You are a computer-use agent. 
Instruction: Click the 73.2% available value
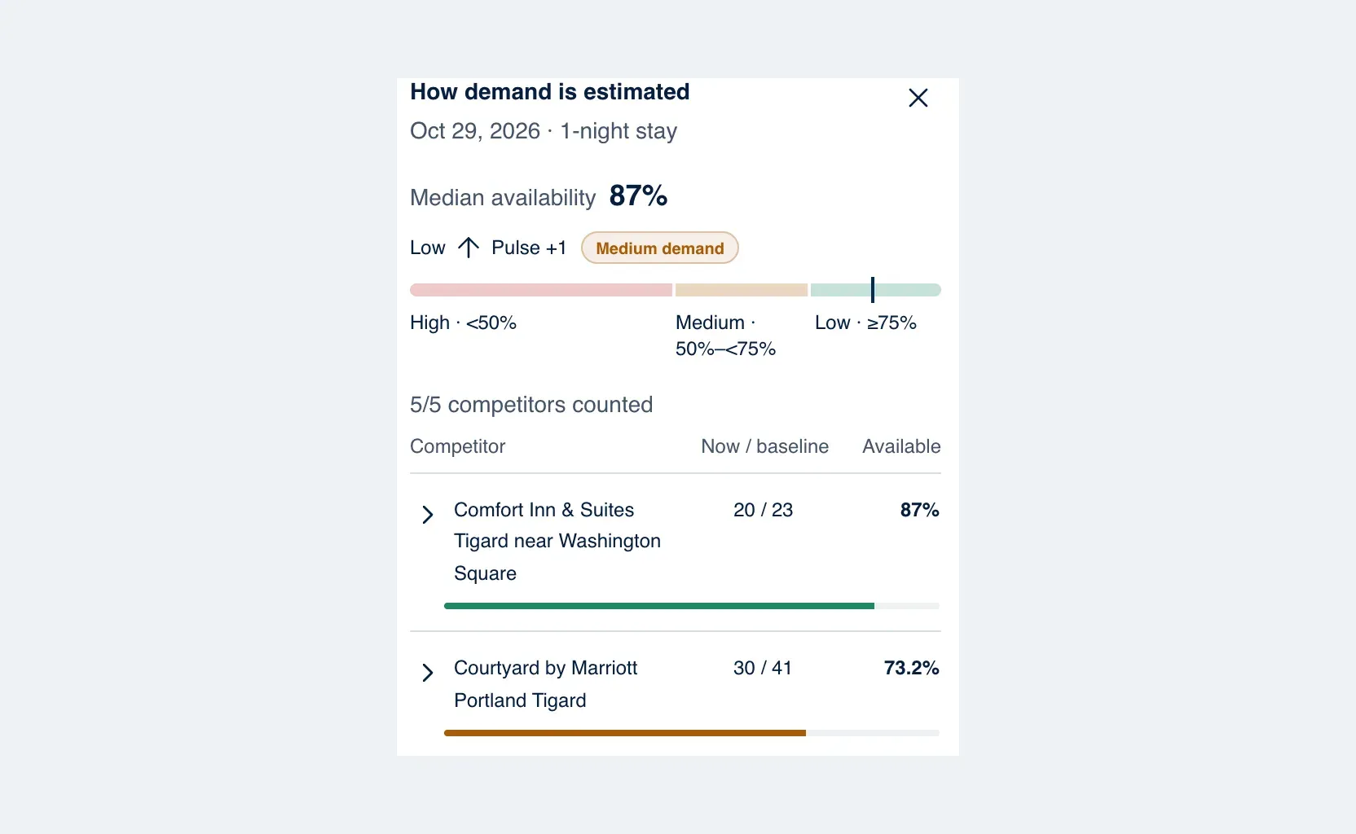point(911,668)
